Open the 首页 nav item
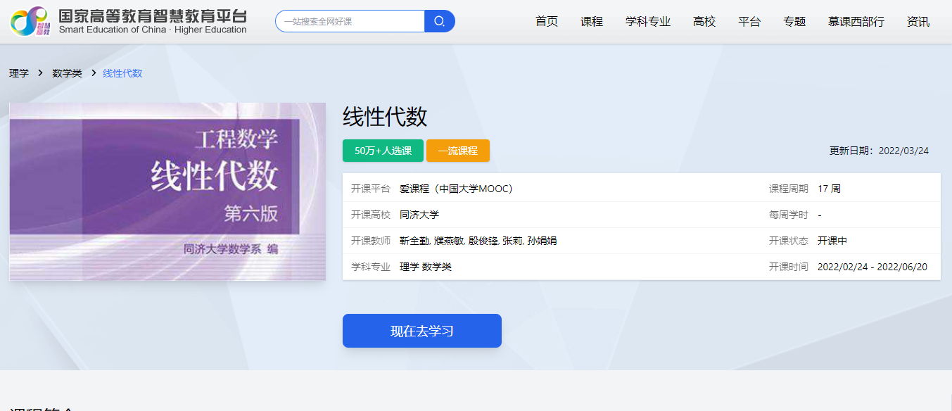 coord(547,22)
